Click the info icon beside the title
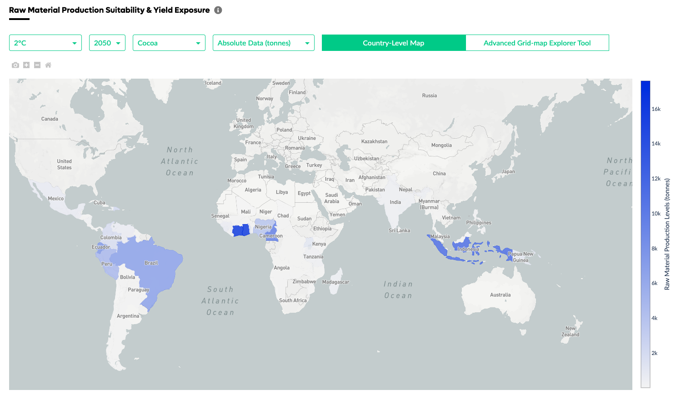Screen dimensions: 676x395 click(x=218, y=10)
